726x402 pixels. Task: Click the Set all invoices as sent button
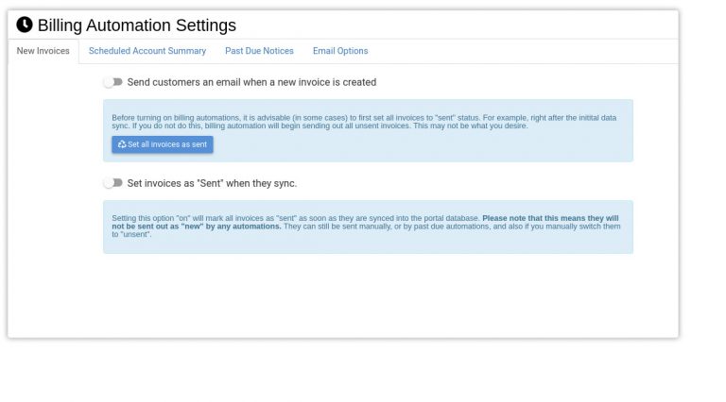click(x=163, y=144)
